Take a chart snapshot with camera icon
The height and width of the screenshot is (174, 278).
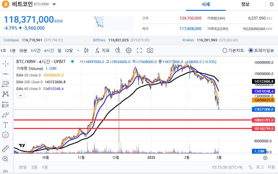(x=150, y=50)
